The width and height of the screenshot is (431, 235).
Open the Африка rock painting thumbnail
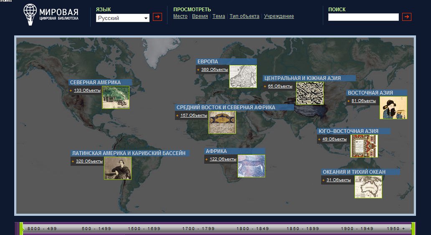[x=251, y=166]
